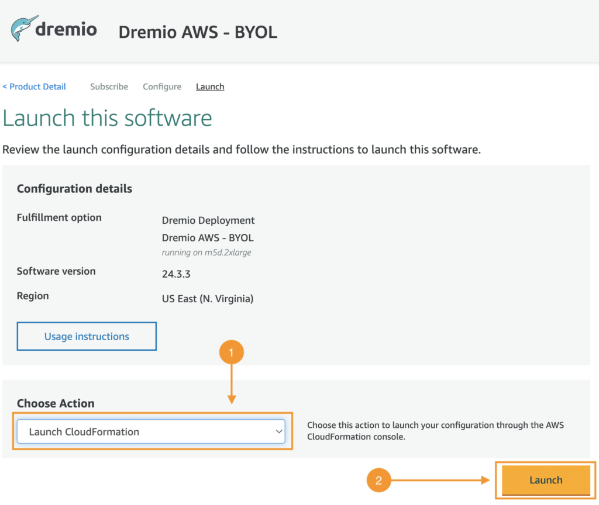Click the 'Software version' label
The image size is (599, 505).
click(x=56, y=271)
